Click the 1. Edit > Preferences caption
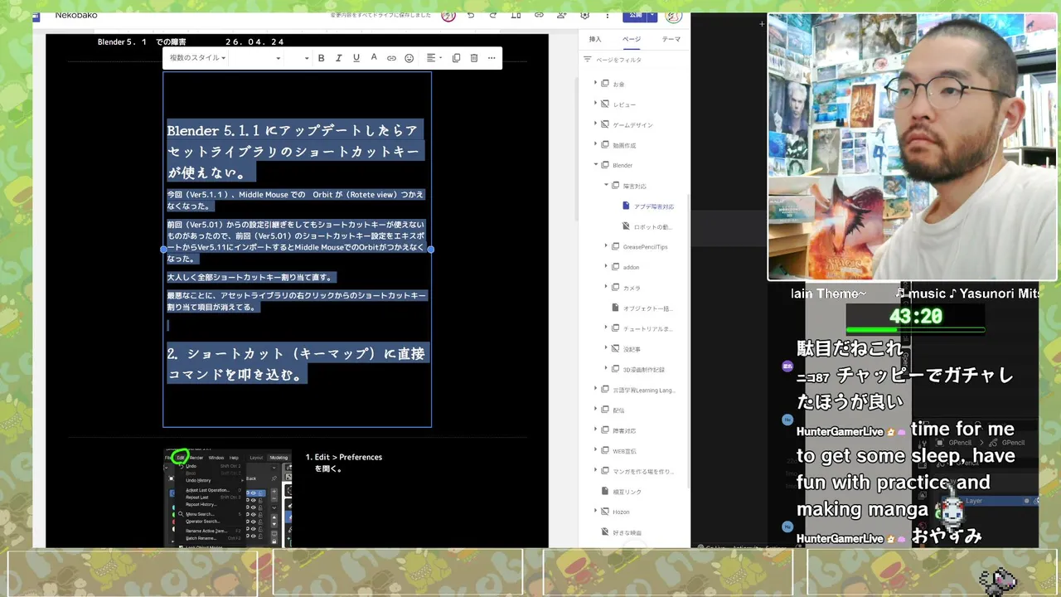 coord(343,463)
